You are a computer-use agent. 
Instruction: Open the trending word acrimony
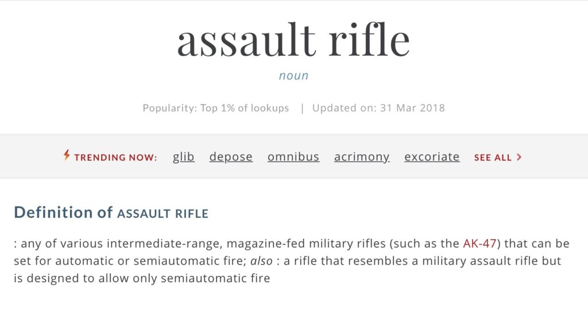362,157
